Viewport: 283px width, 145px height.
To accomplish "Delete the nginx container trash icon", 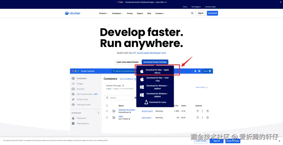I will pos(208,118).
